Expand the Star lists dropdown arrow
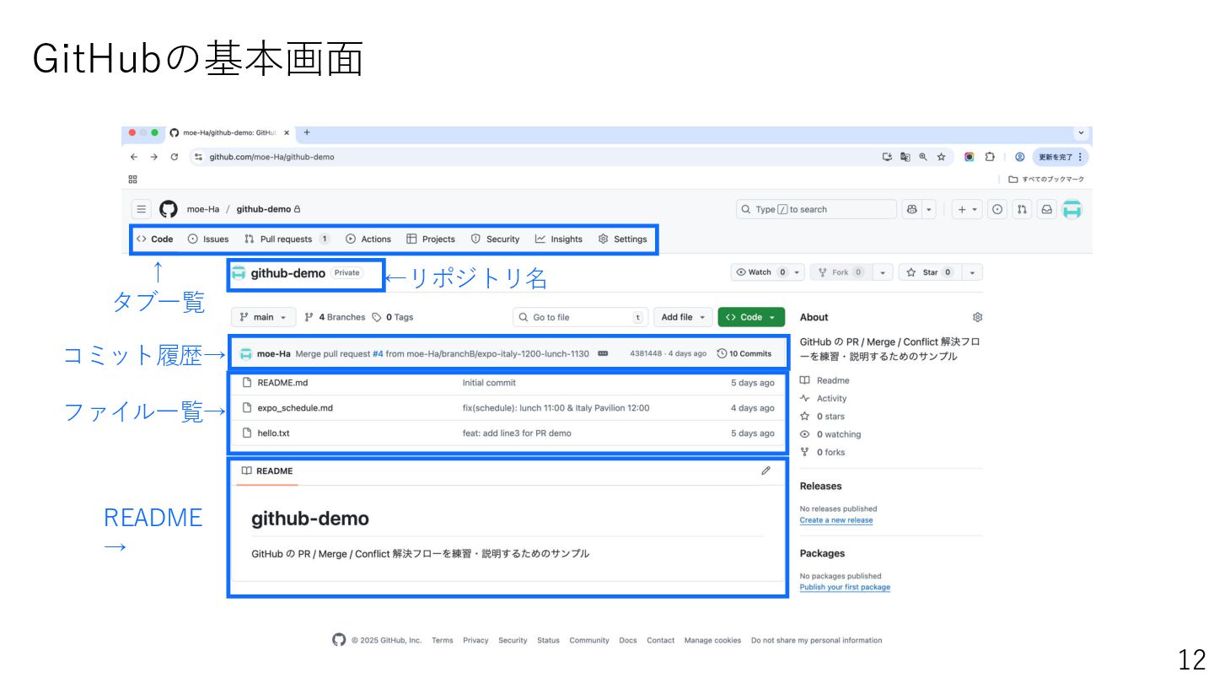Image resolution: width=1214 pixels, height=683 pixels. [973, 272]
